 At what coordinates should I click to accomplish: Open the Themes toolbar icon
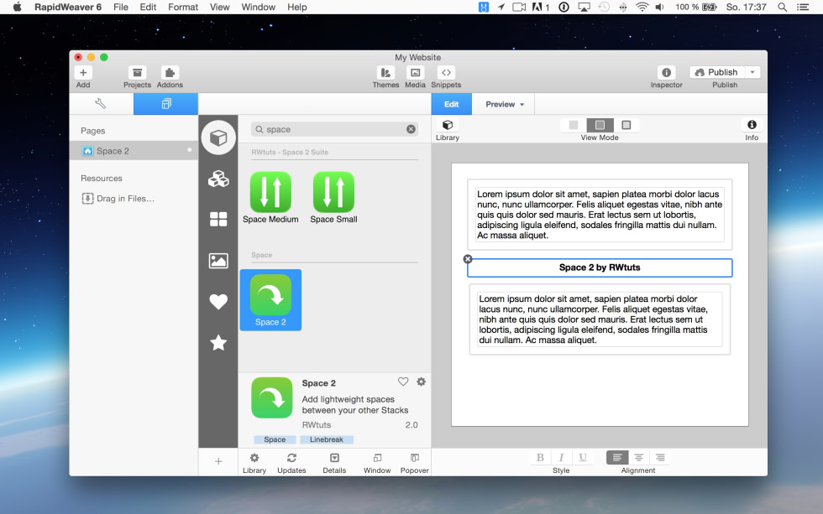click(x=385, y=73)
